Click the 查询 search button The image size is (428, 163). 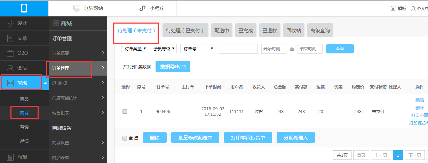(x=340, y=49)
